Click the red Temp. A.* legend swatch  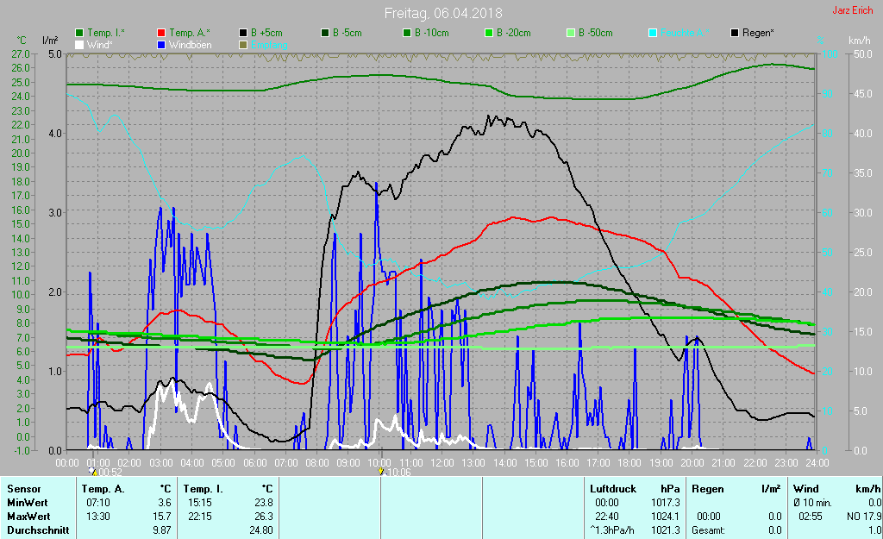coord(161,34)
